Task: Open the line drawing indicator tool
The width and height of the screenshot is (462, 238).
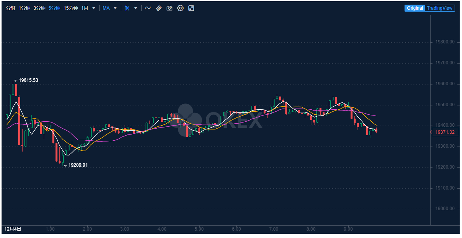Action: (x=148, y=8)
